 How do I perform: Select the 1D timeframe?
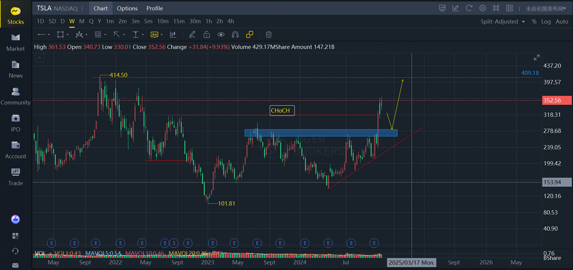[x=41, y=21]
